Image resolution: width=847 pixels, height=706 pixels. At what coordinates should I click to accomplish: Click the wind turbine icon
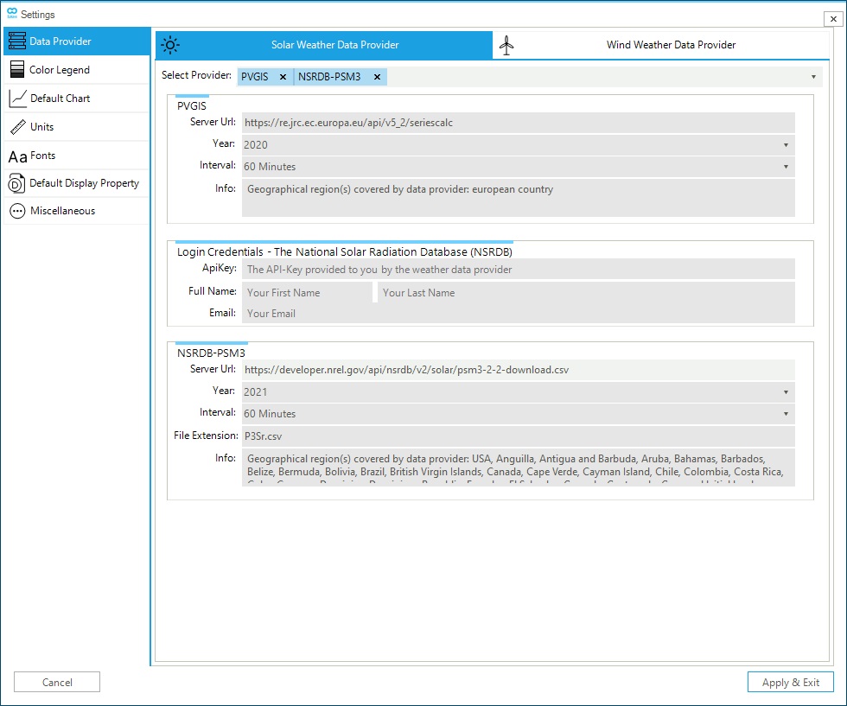tap(507, 45)
